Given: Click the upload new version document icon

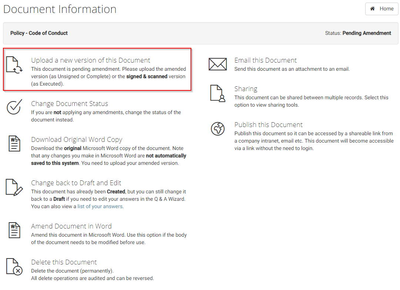Looking at the screenshot, I should (14, 64).
